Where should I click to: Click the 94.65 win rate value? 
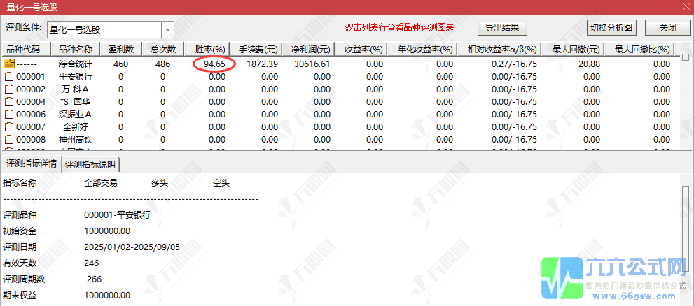coord(215,64)
